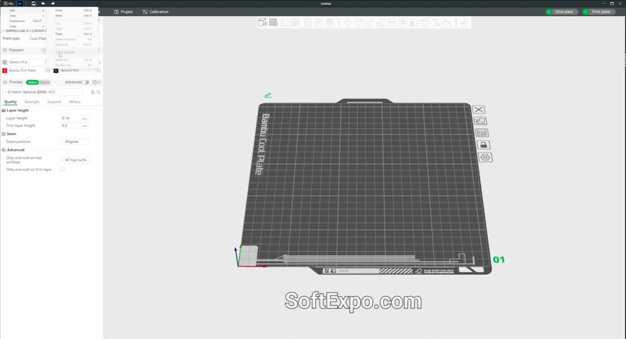The image size is (626, 339).
Task: Select the Mesh boolean tool
Action: tap(402, 23)
